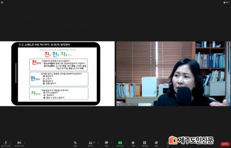
Task: Click the Record (기록) icon
Action: (x=133, y=143)
